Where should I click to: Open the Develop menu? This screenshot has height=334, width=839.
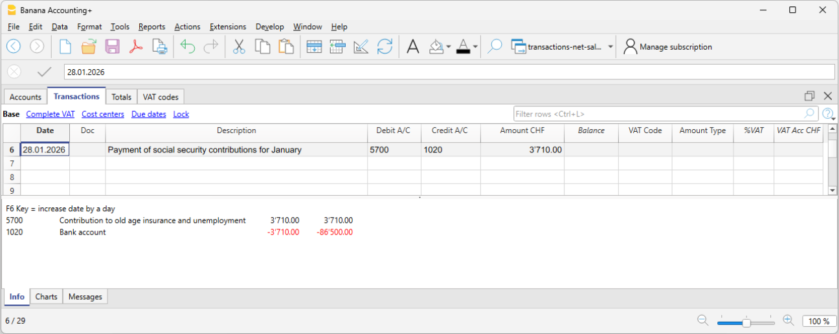(x=269, y=26)
